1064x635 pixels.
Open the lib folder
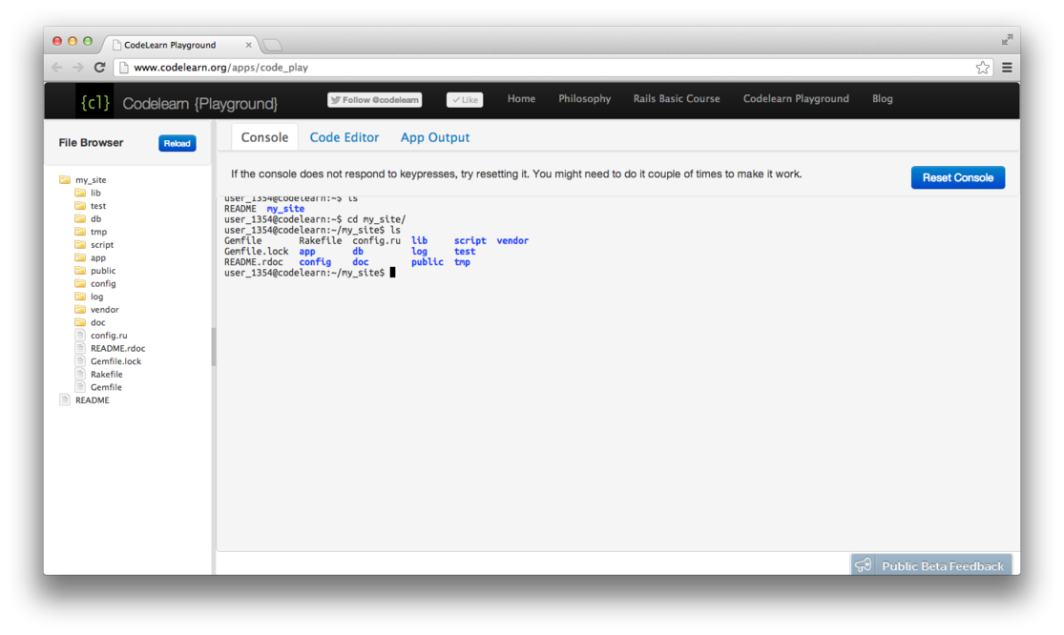88,193
